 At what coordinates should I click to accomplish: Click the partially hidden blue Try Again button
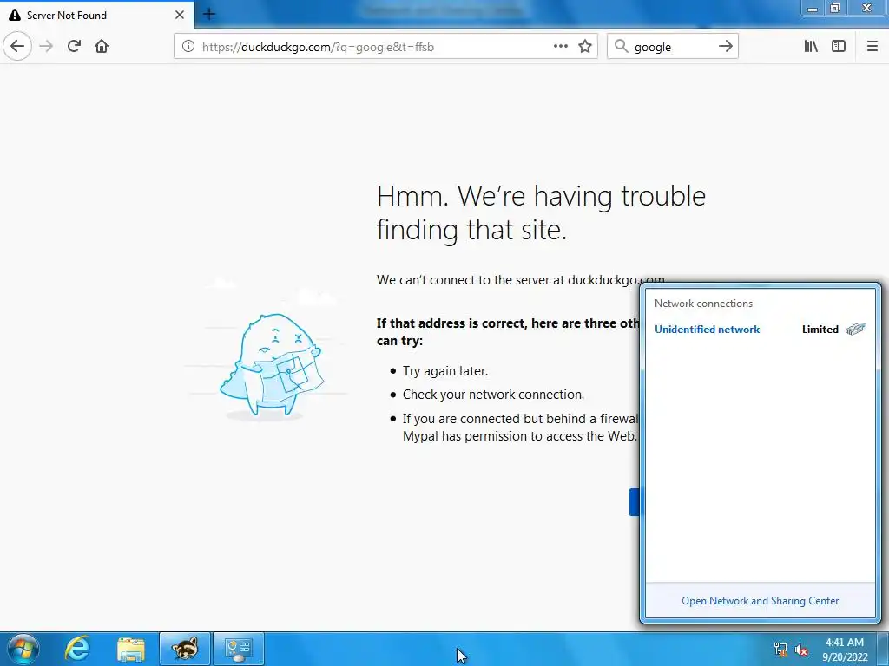(635, 502)
